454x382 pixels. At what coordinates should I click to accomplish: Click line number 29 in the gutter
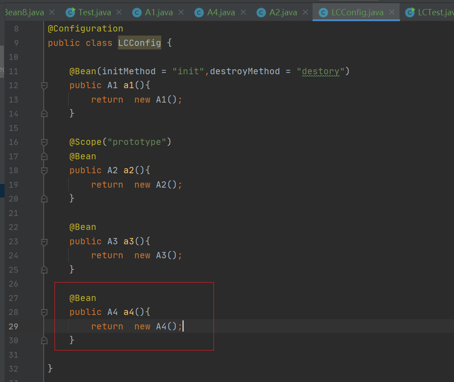[14, 327]
